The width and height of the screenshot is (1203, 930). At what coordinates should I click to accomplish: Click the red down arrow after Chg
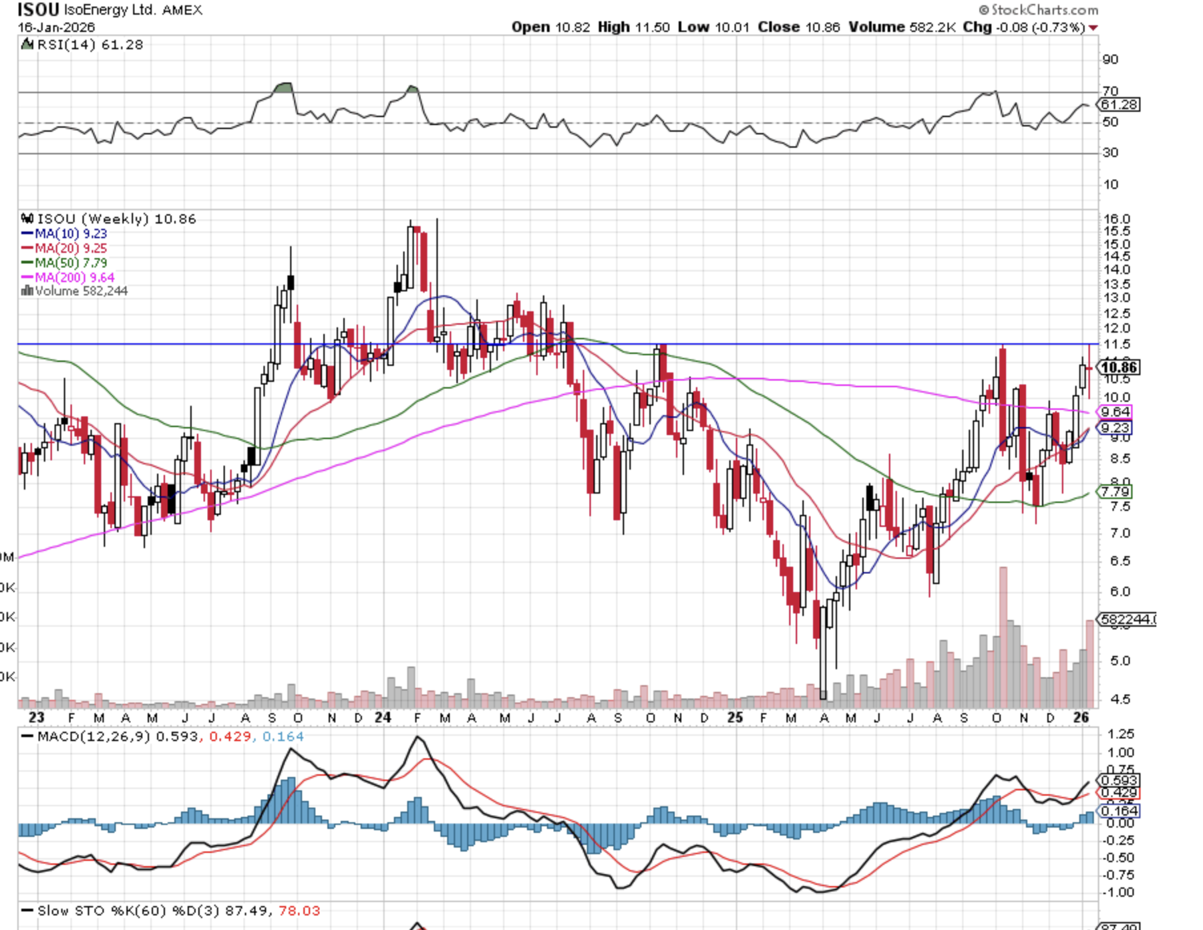tap(1093, 28)
